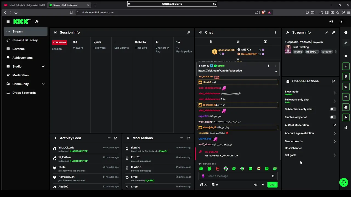The width and height of the screenshot is (351, 197).
Task: Open the hamburger menu next to Kick logo
Action: point(8,22)
